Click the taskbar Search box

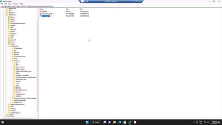pos(96,122)
